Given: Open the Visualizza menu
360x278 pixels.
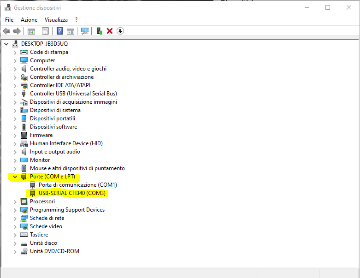Looking at the screenshot, I should click(56, 20).
